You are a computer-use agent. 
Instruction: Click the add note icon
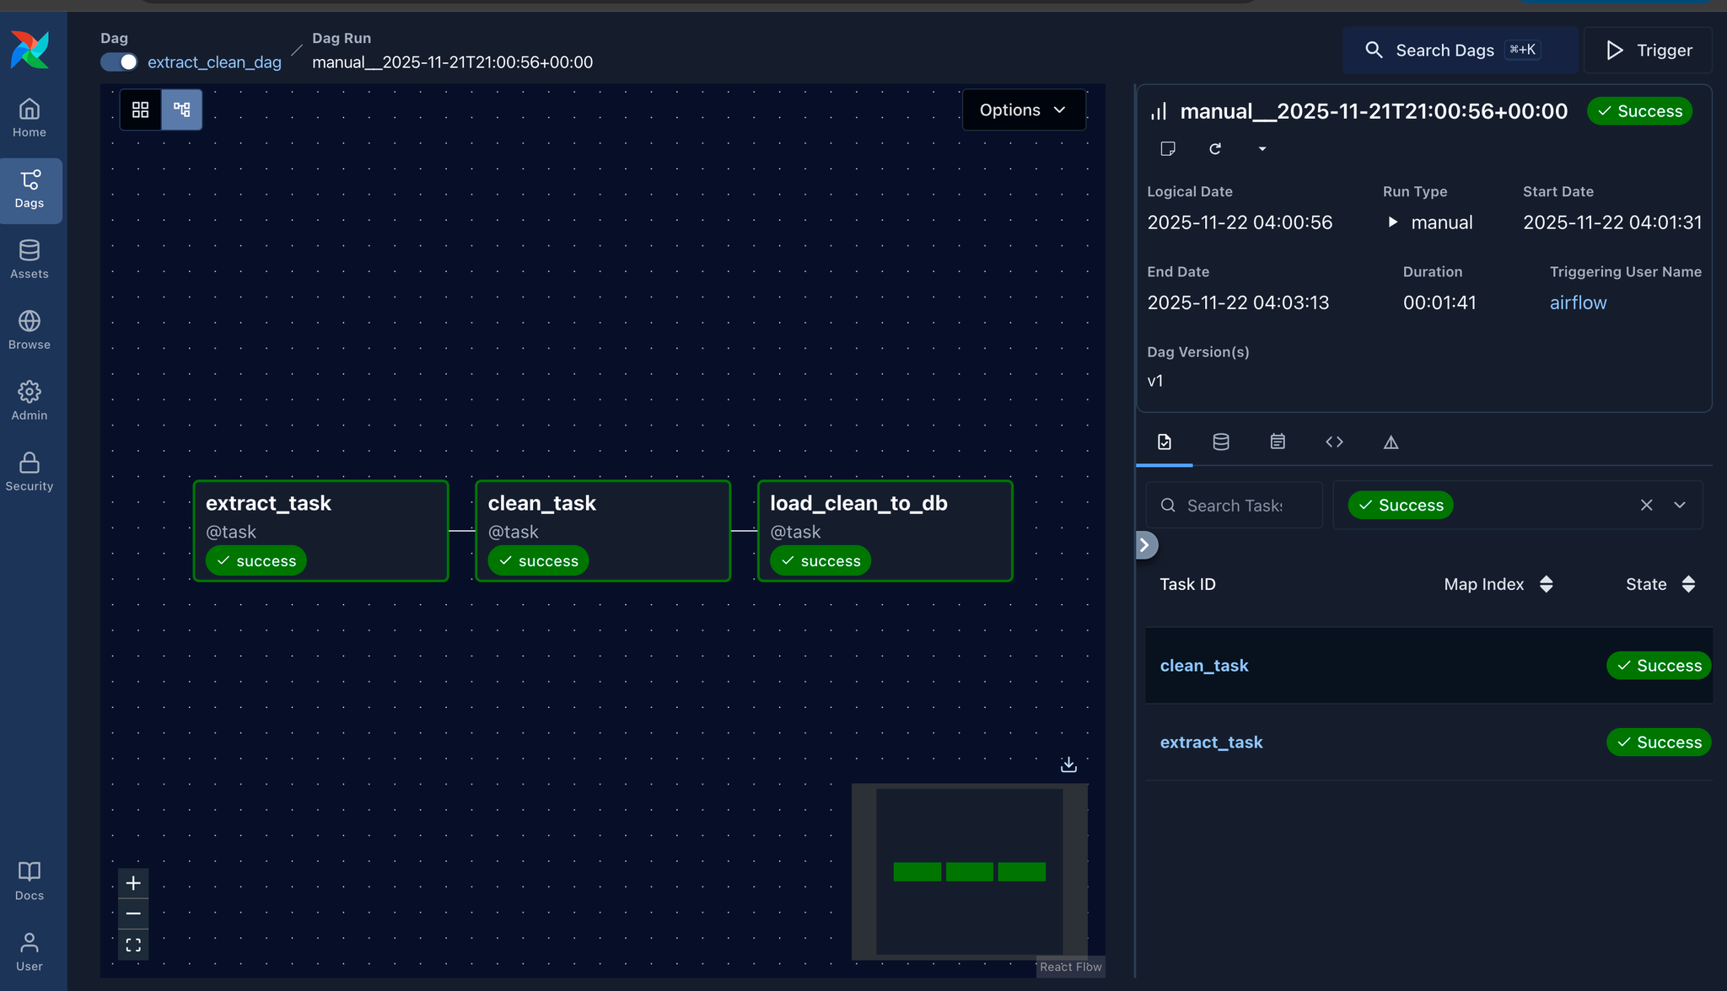click(x=1168, y=149)
